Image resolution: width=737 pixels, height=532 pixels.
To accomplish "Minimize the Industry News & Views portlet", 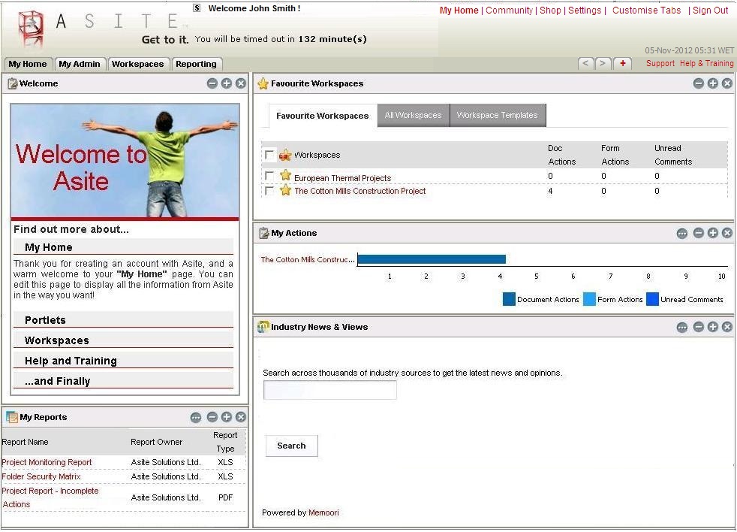I will pos(699,327).
